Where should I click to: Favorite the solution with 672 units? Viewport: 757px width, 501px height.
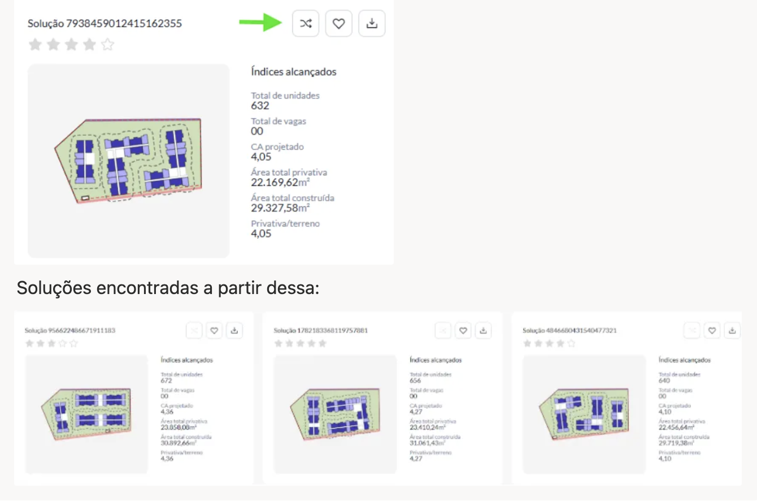[214, 331]
